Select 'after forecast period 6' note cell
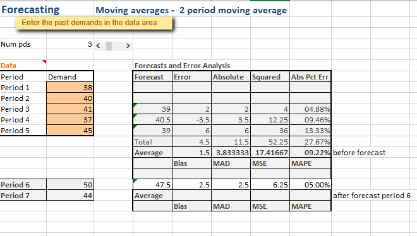The width and height of the screenshot is (417, 236). [x=372, y=196]
